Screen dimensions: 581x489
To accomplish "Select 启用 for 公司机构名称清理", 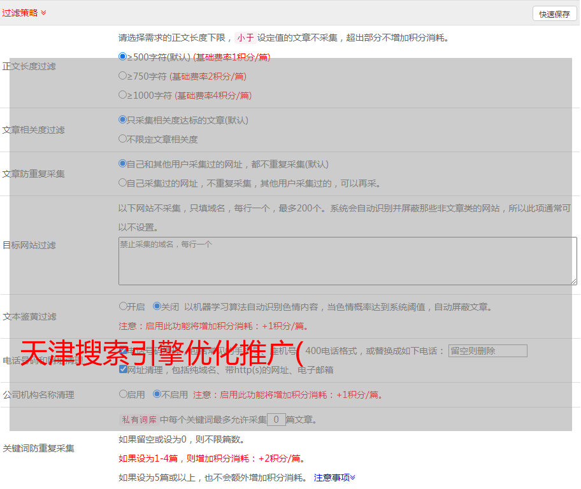I will point(123,394).
